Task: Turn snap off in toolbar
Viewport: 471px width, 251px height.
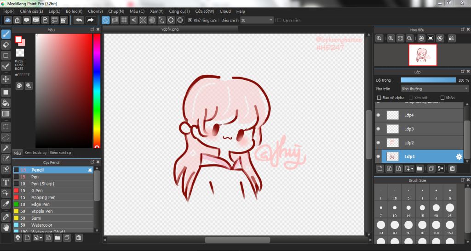Action: tap(105, 20)
